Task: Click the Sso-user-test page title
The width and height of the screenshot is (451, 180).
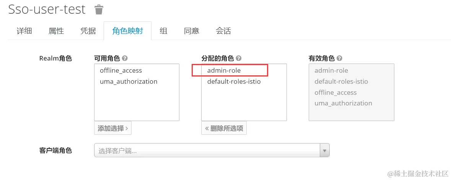Action: 47,10
